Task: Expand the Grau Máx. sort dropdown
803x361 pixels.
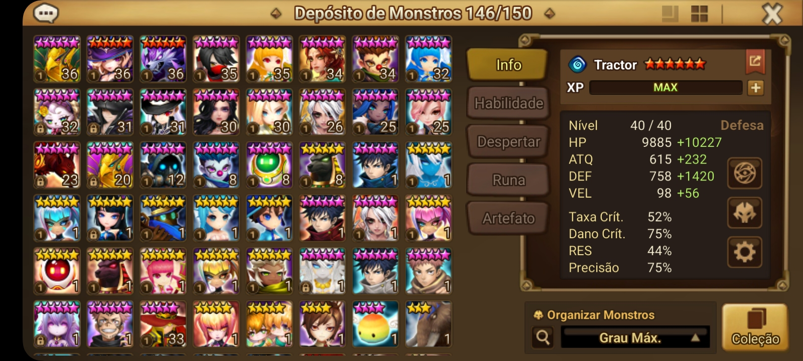Action: tap(635, 337)
